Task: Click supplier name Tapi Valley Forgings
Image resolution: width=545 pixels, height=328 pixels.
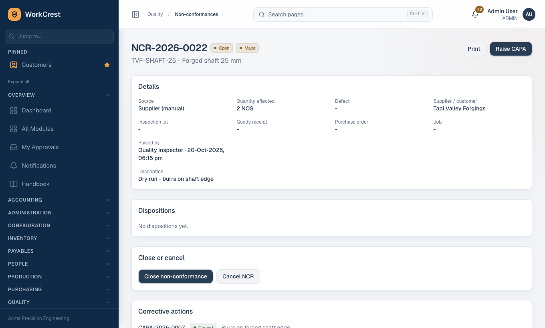Action: point(459,108)
